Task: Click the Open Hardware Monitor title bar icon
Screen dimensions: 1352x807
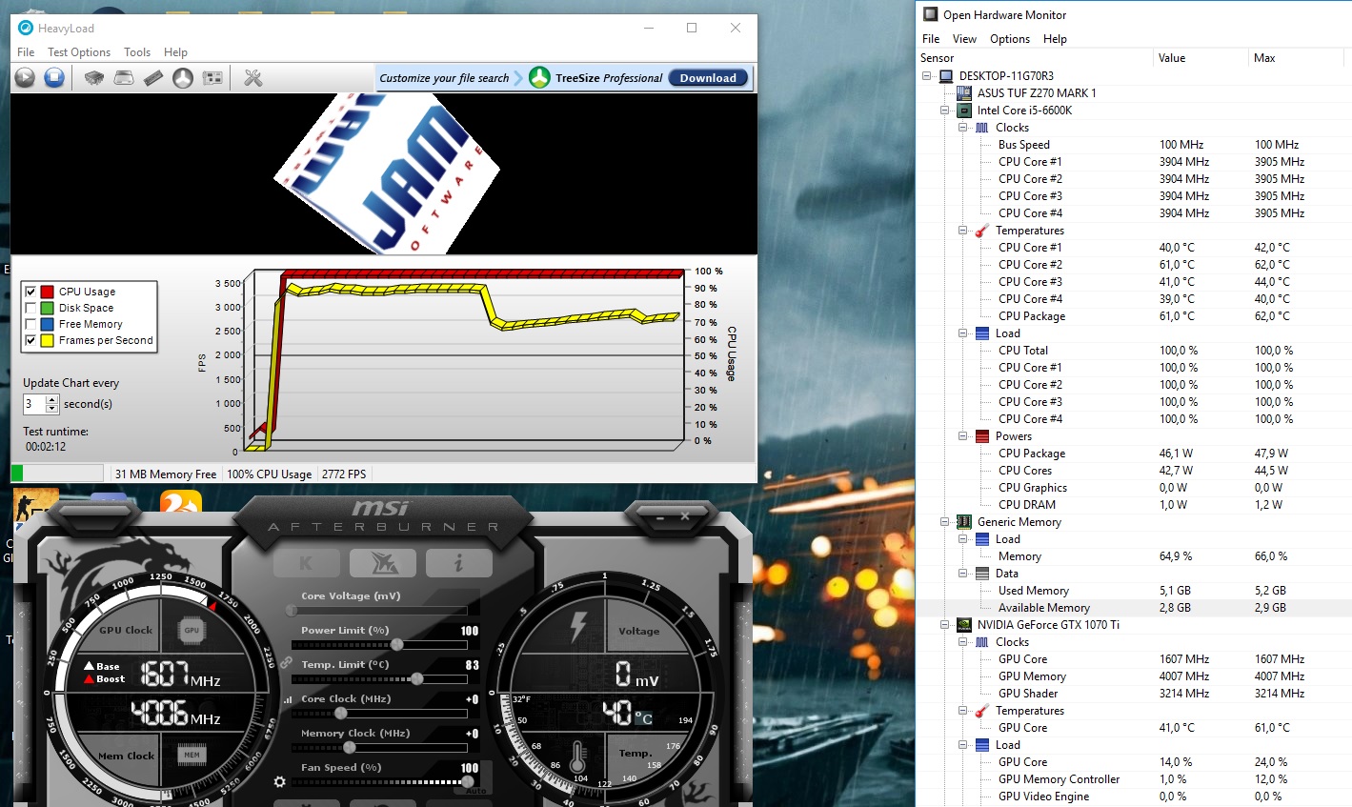Action: [x=931, y=14]
